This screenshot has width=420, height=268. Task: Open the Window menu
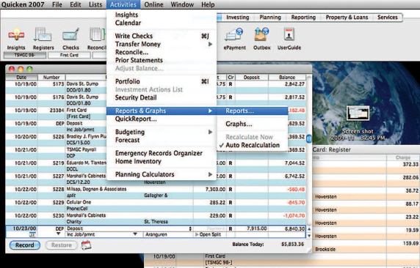[x=182, y=4]
